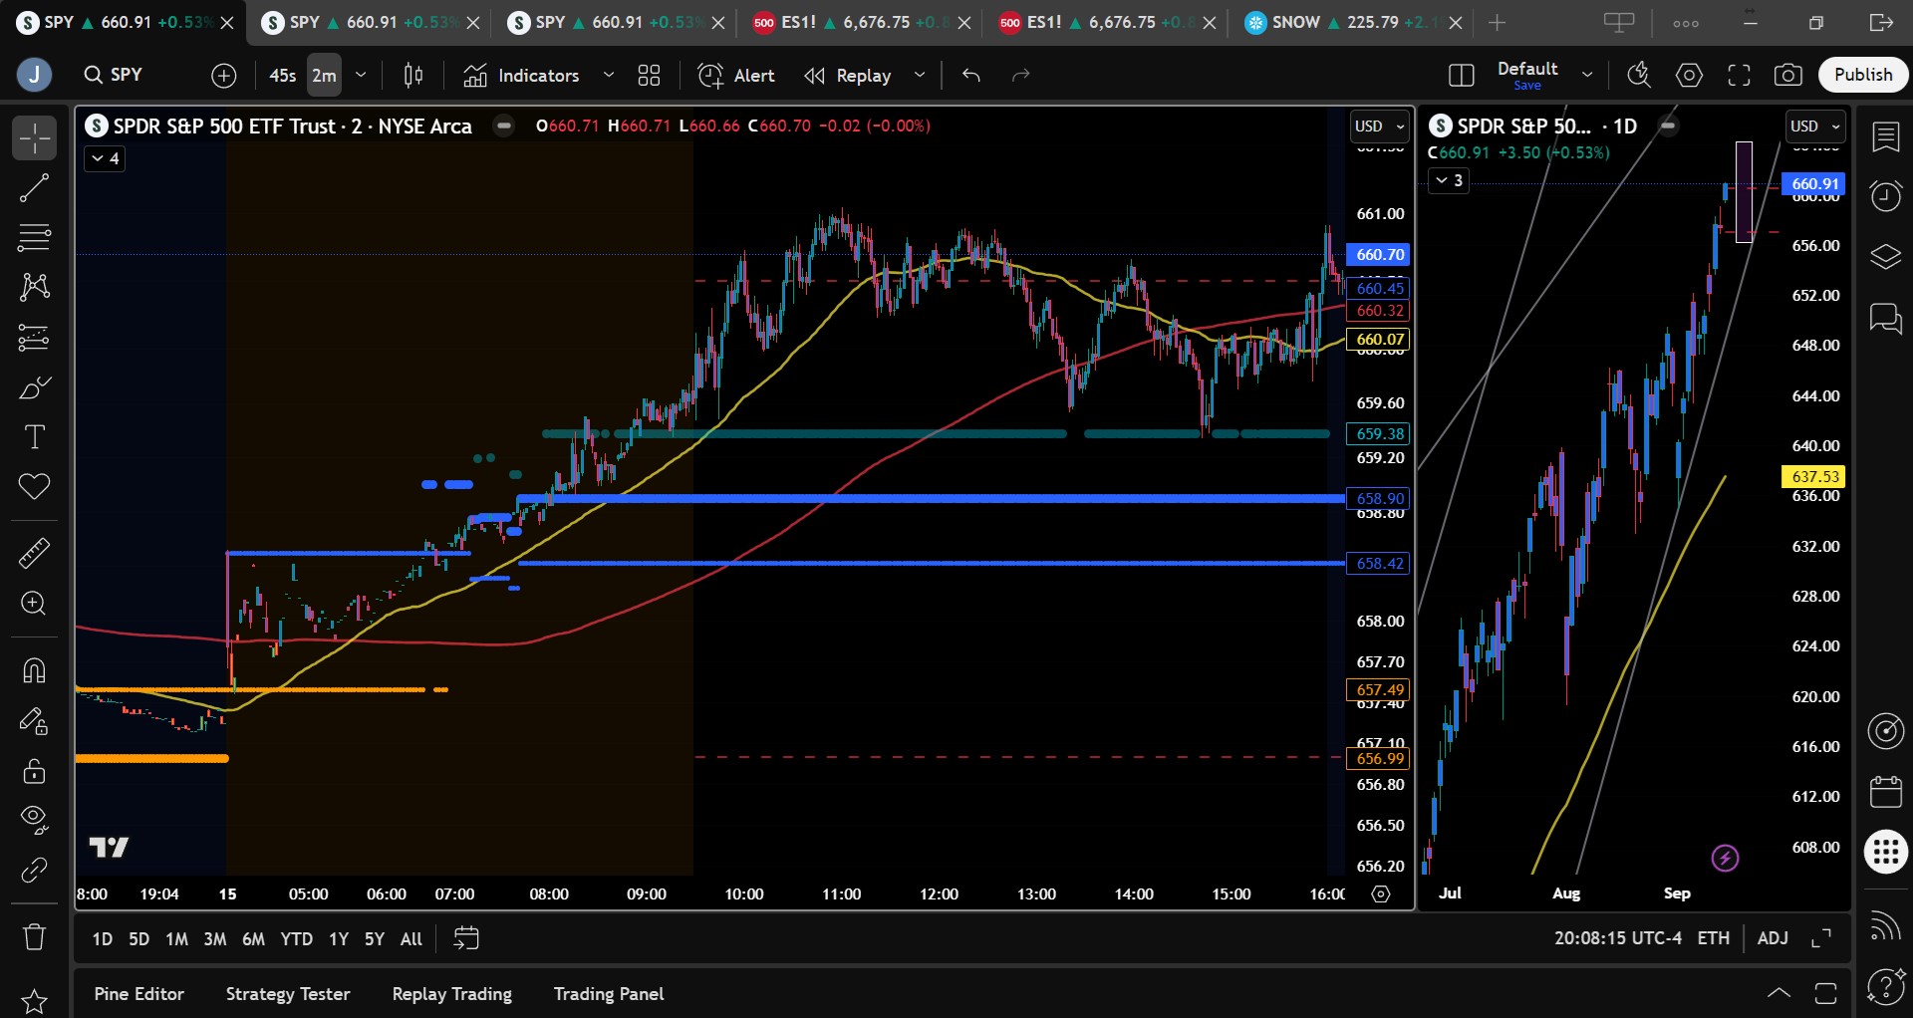Remove objects with the trash icon

(34, 936)
